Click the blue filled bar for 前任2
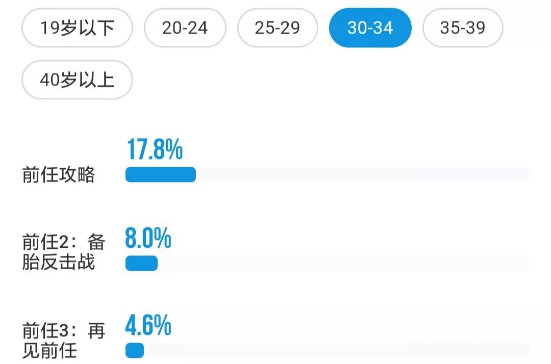Screen dimensions: 551x364 coord(141,263)
